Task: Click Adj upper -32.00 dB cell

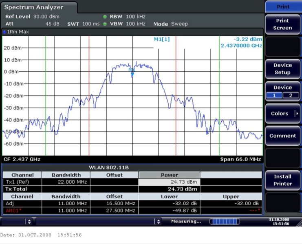Action: [231, 203]
